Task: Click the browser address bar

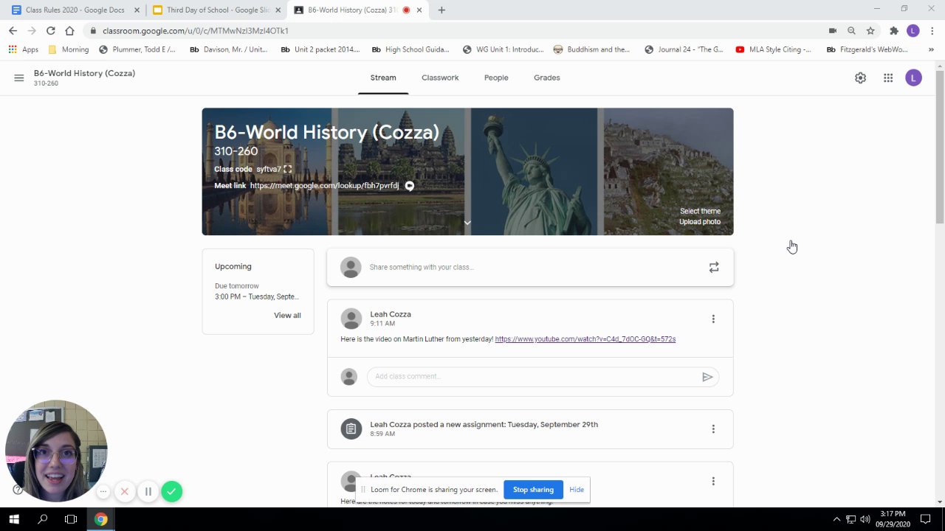Action: [x=458, y=31]
